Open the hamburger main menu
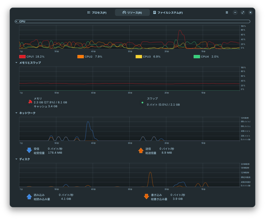Image resolution: width=265 pixels, height=219 pixels. 227,12
